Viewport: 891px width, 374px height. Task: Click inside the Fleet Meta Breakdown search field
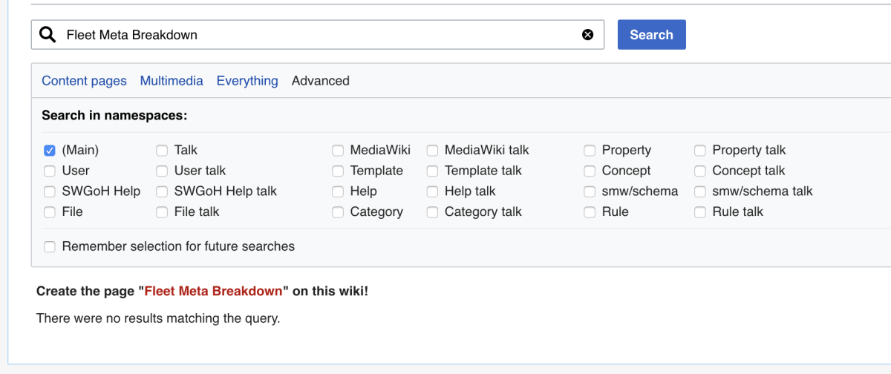point(319,35)
